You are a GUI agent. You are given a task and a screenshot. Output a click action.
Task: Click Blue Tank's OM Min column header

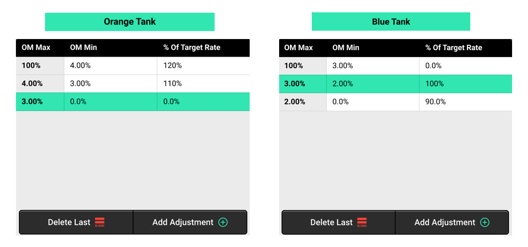[x=346, y=48]
